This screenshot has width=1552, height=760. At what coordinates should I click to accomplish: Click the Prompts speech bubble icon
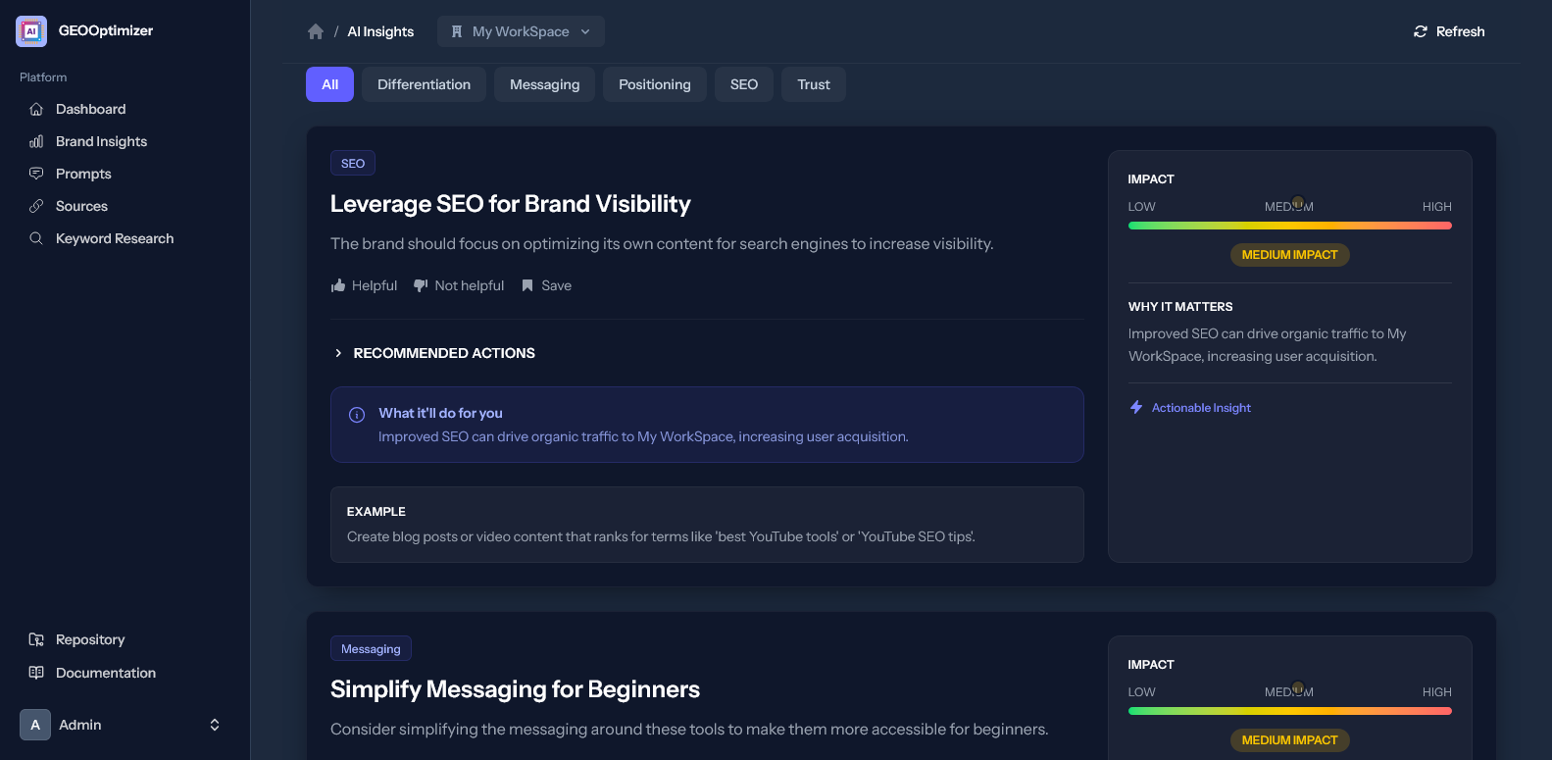(36, 174)
